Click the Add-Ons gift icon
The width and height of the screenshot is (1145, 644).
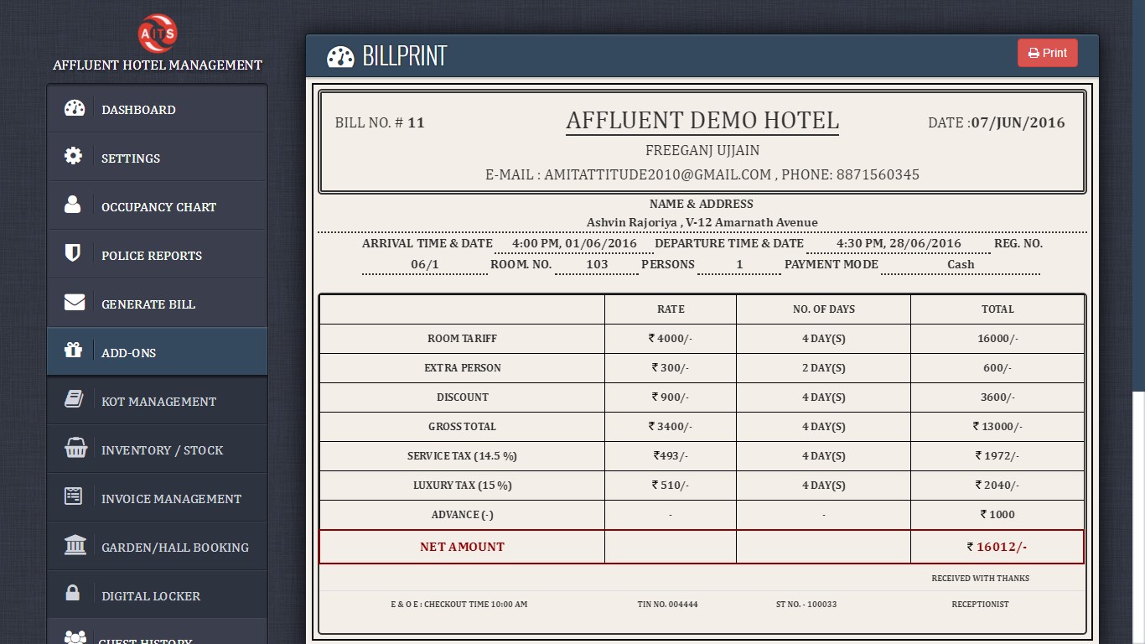point(73,350)
